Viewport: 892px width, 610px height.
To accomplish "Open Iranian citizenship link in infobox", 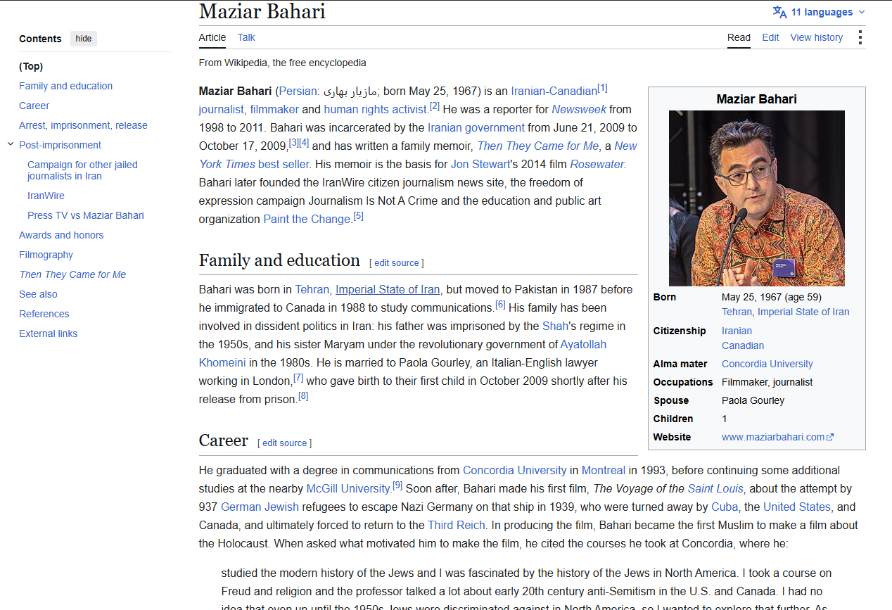I will (737, 331).
